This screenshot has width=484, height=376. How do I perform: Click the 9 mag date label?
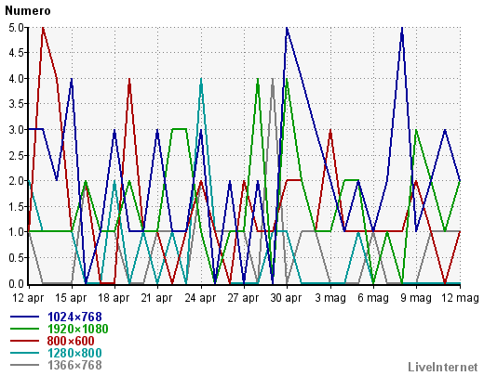416,298
